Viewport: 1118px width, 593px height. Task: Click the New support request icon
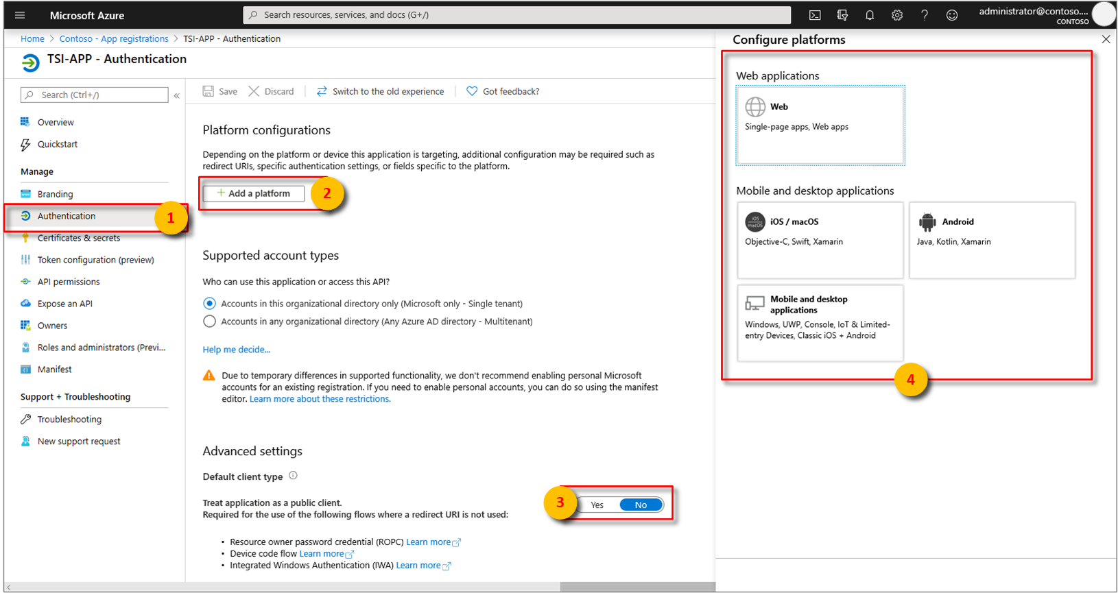tap(25, 441)
